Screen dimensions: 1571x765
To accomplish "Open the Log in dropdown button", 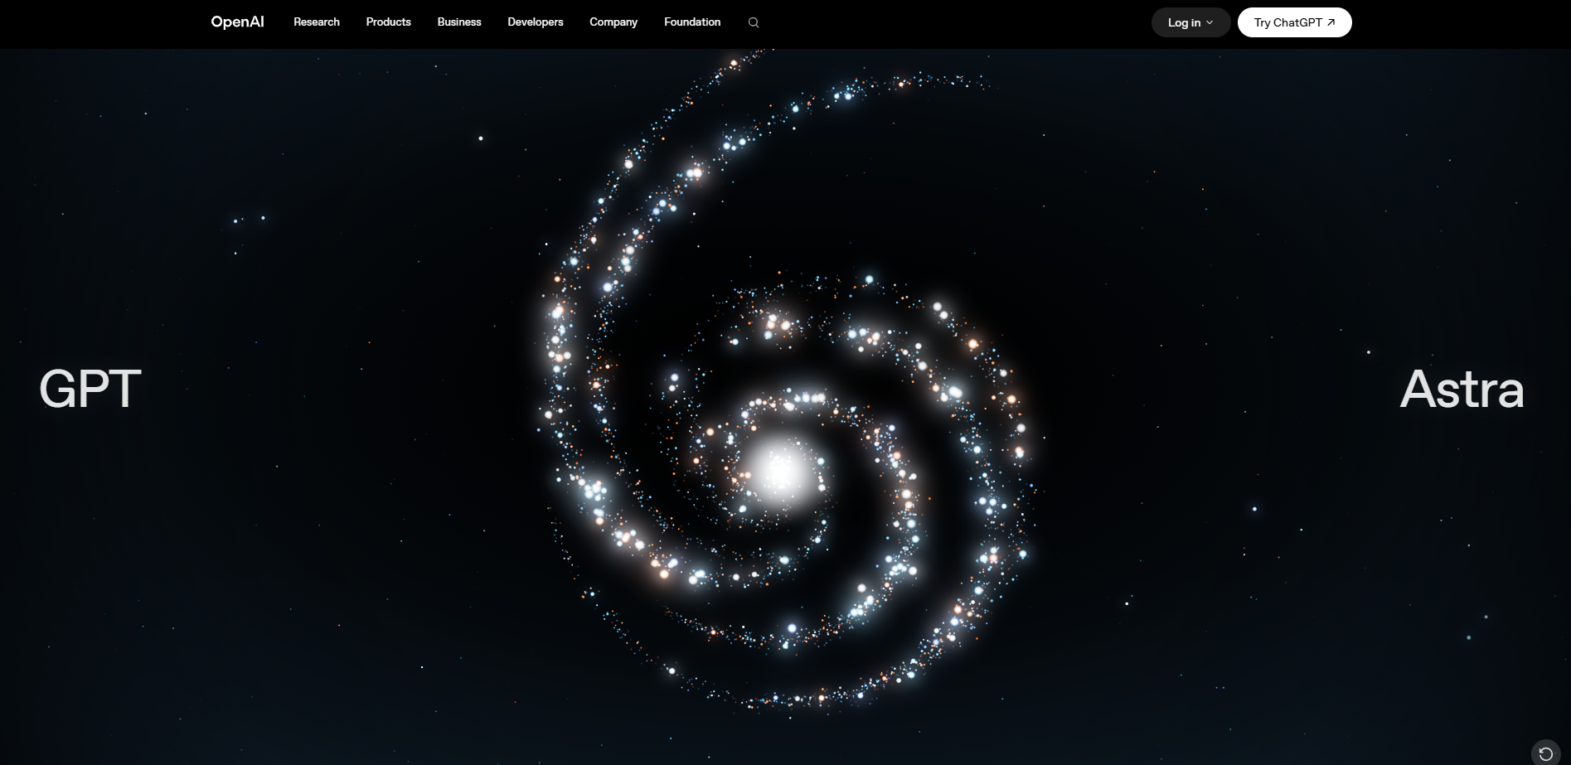I will pyautogui.click(x=1190, y=22).
